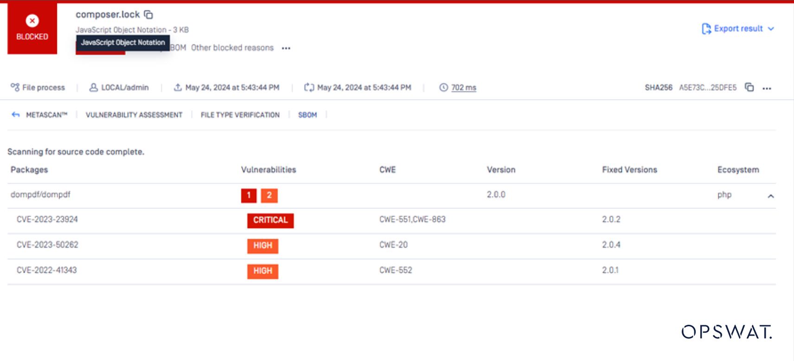Click the File process workflow icon

point(15,87)
